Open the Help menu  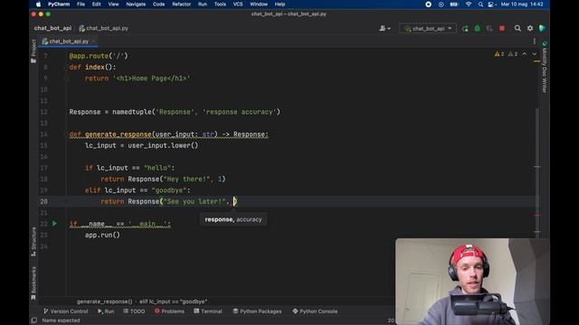point(280,5)
